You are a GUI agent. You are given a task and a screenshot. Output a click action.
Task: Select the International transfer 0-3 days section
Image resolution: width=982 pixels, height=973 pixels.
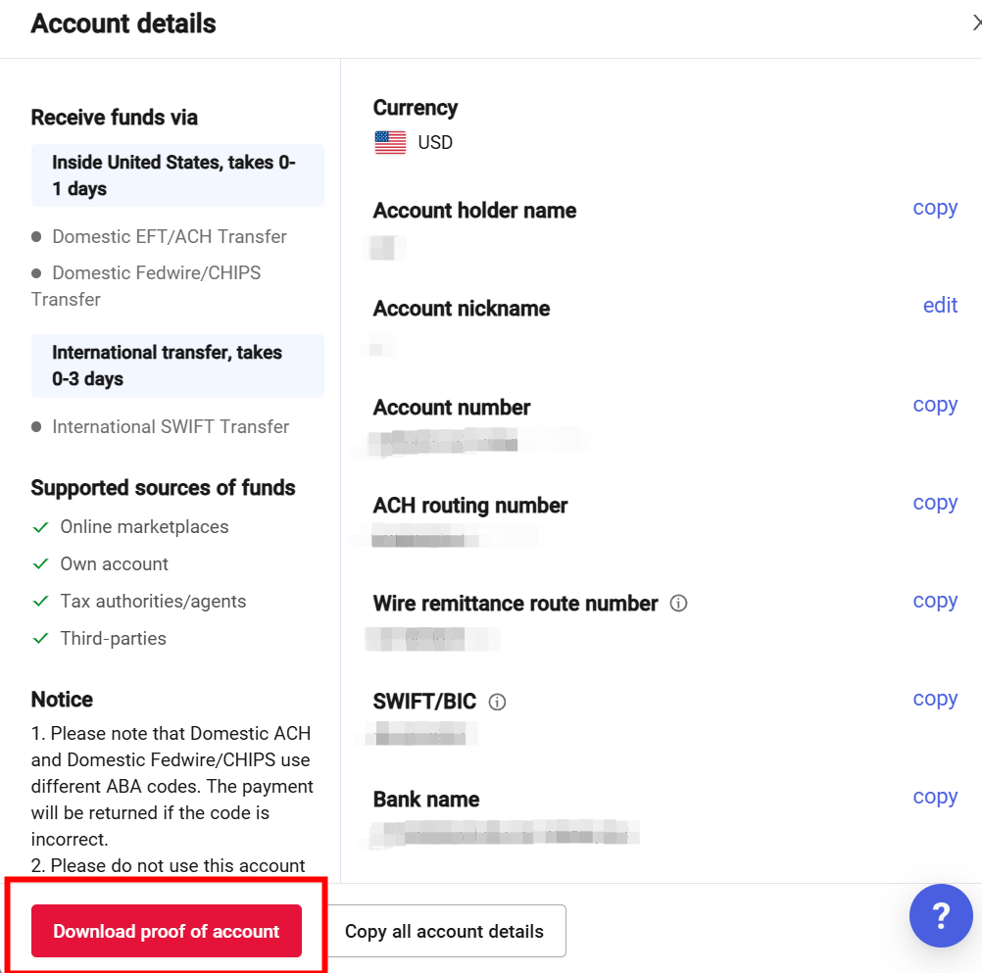[177, 365]
